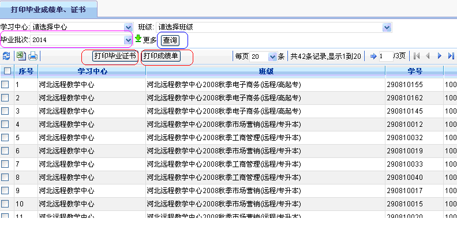Tick the select-all checkbox in the table header
457x230 pixels.
[x=8, y=71]
